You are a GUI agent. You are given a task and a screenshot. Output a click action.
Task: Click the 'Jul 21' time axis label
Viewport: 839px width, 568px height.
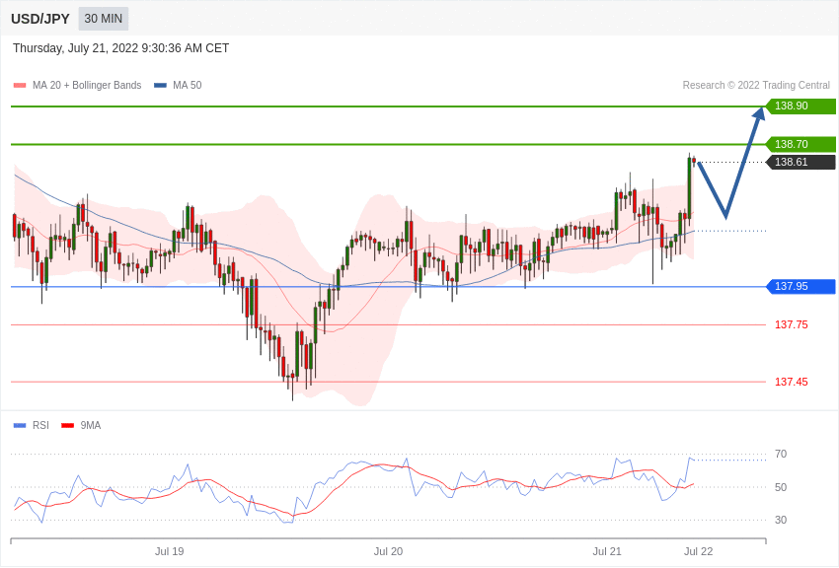(x=607, y=551)
